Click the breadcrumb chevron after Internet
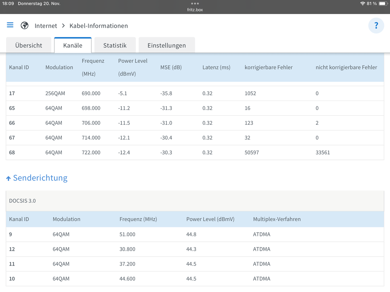This screenshot has width=390, height=292. click(x=63, y=26)
